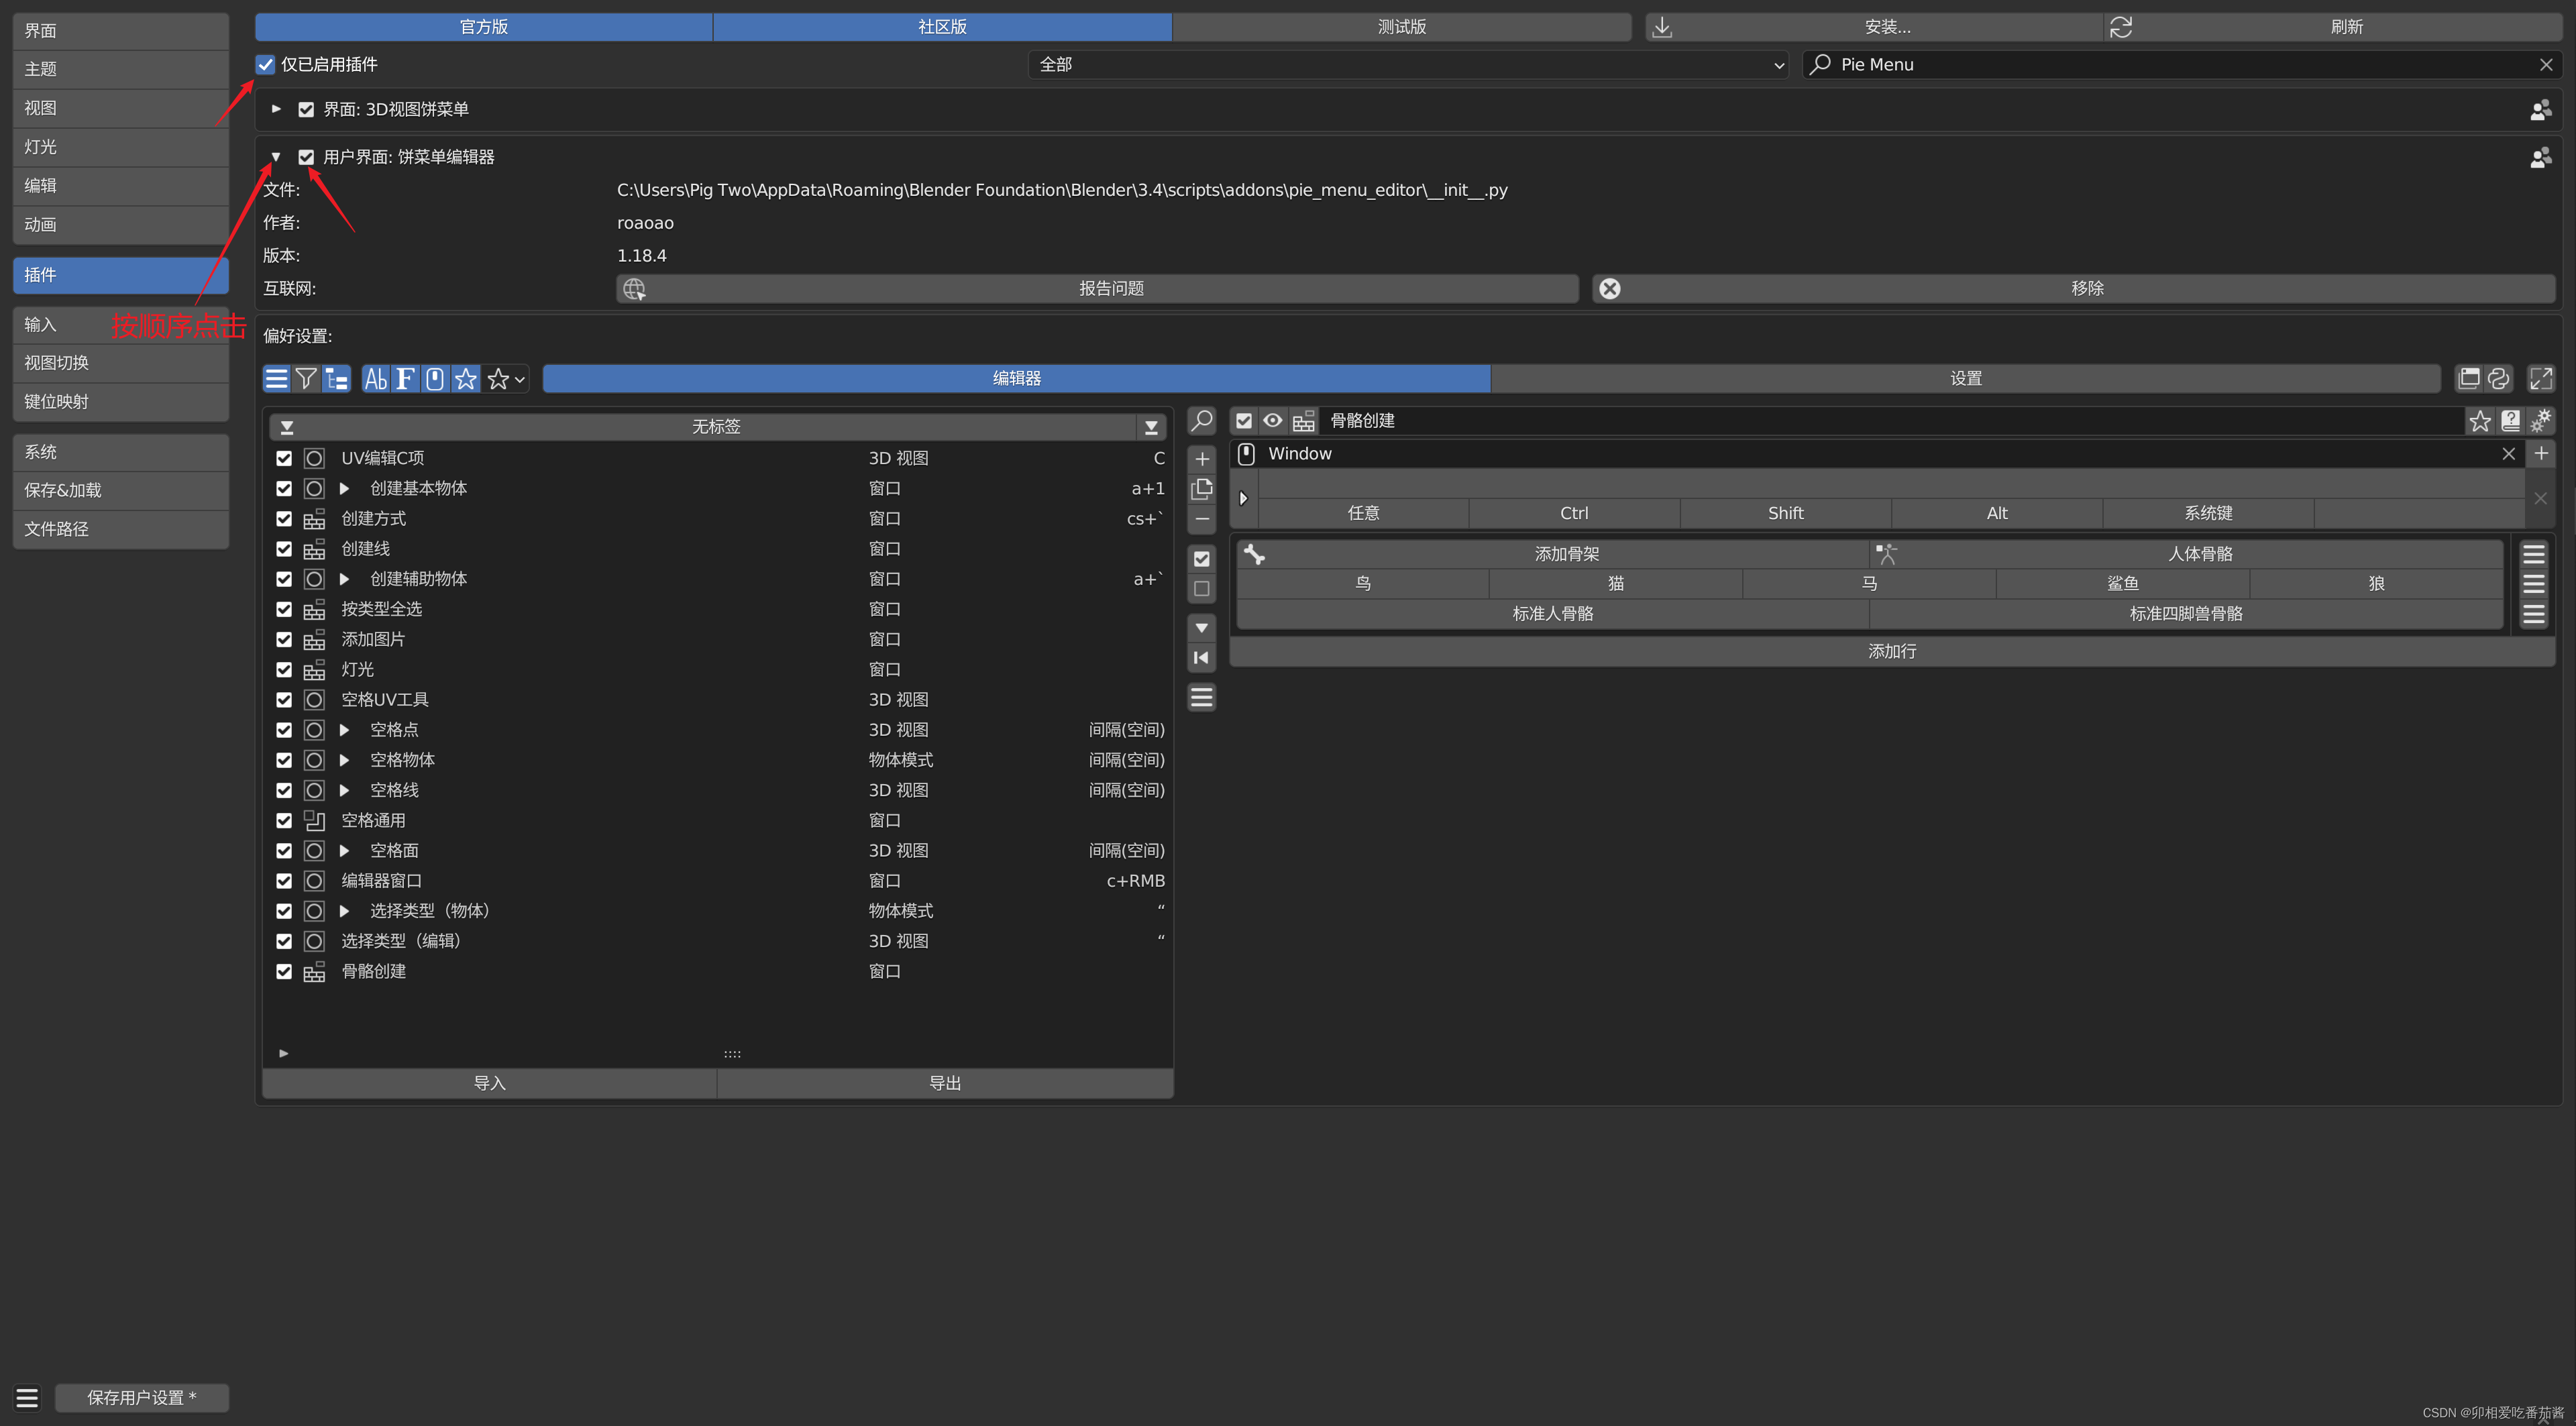Screen dimensions: 2576x1426
Task: Click the Python script icon
Action: (2499, 379)
